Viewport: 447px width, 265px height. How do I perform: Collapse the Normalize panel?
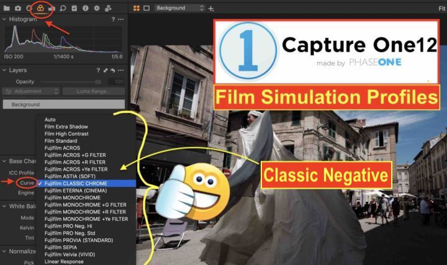[4, 251]
